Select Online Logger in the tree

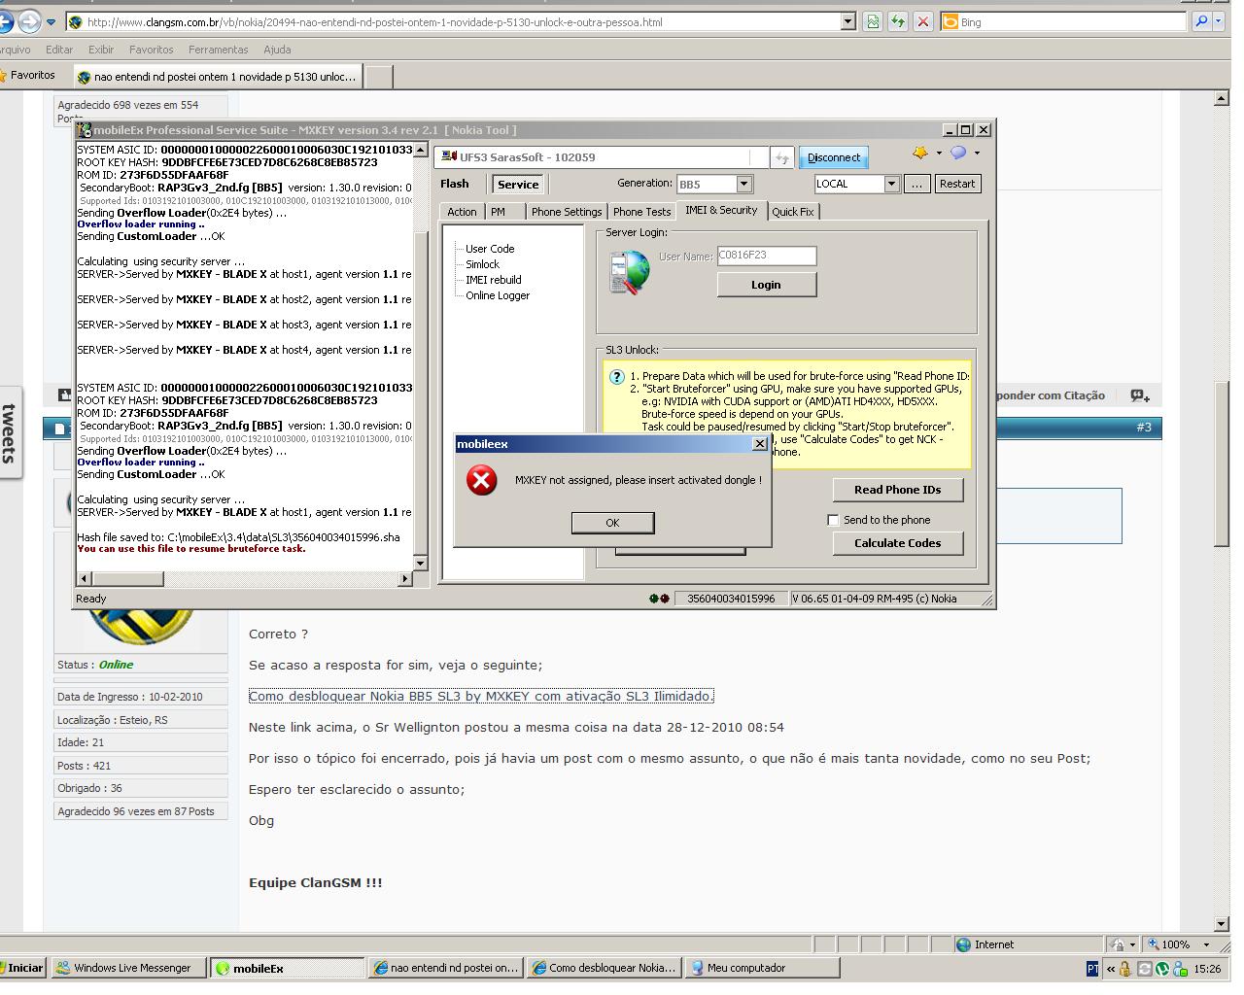[x=498, y=295]
